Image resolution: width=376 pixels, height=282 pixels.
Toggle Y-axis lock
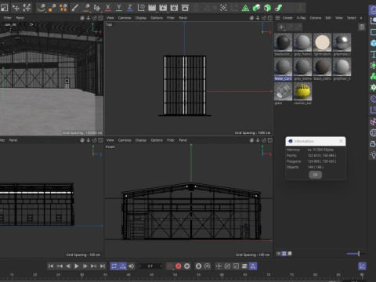tap(119, 8)
